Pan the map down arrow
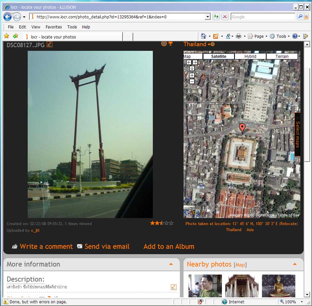 pyautogui.click(x=192, y=69)
